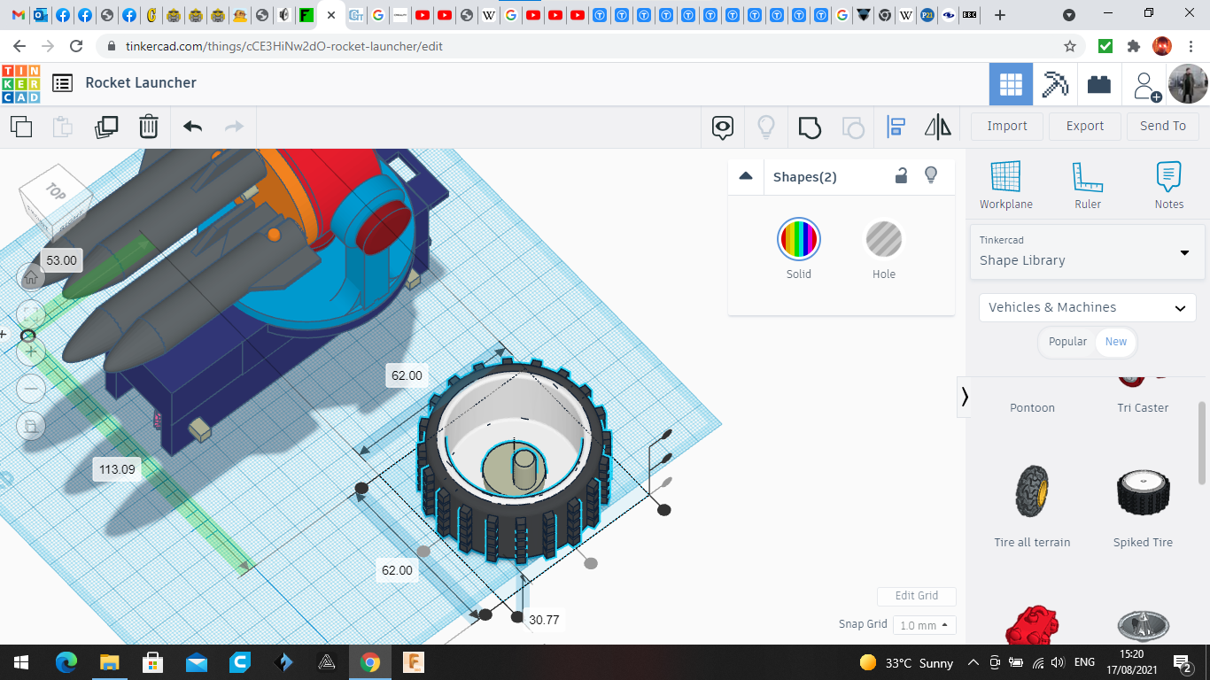Click the Show all lightbulb in toolbar
This screenshot has height=680, width=1210.
tap(766, 127)
